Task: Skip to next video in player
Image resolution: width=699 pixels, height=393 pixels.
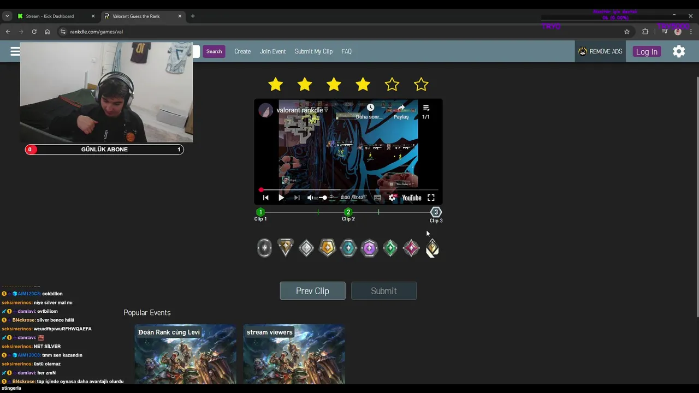Action: coord(297,198)
